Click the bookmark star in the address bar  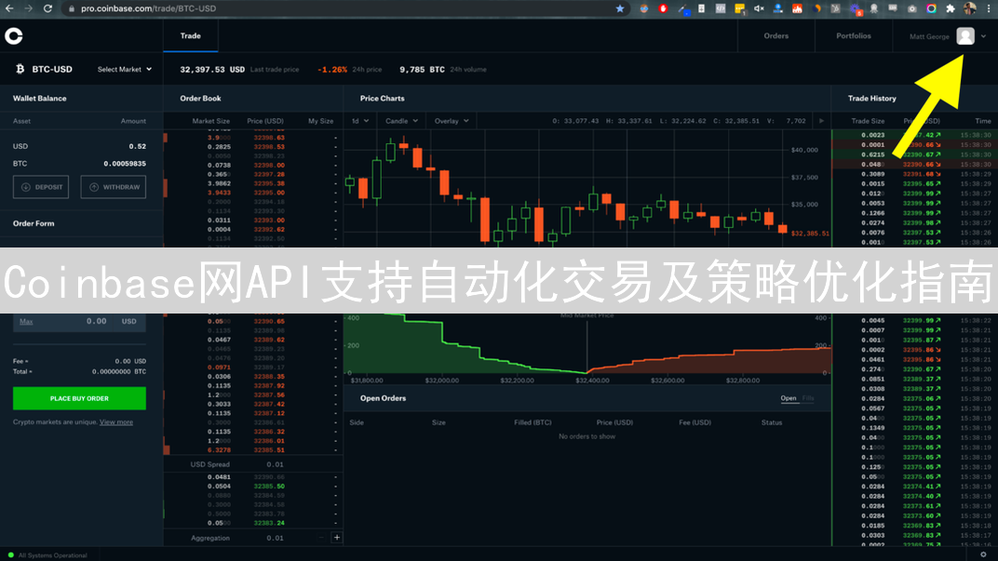[x=620, y=8]
